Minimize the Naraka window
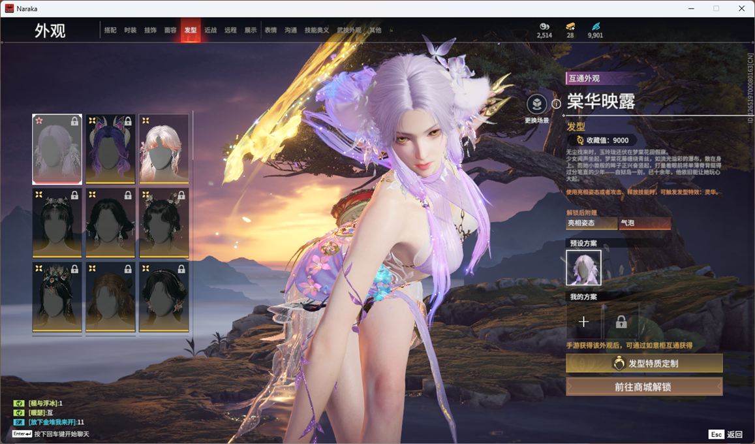 coord(692,8)
